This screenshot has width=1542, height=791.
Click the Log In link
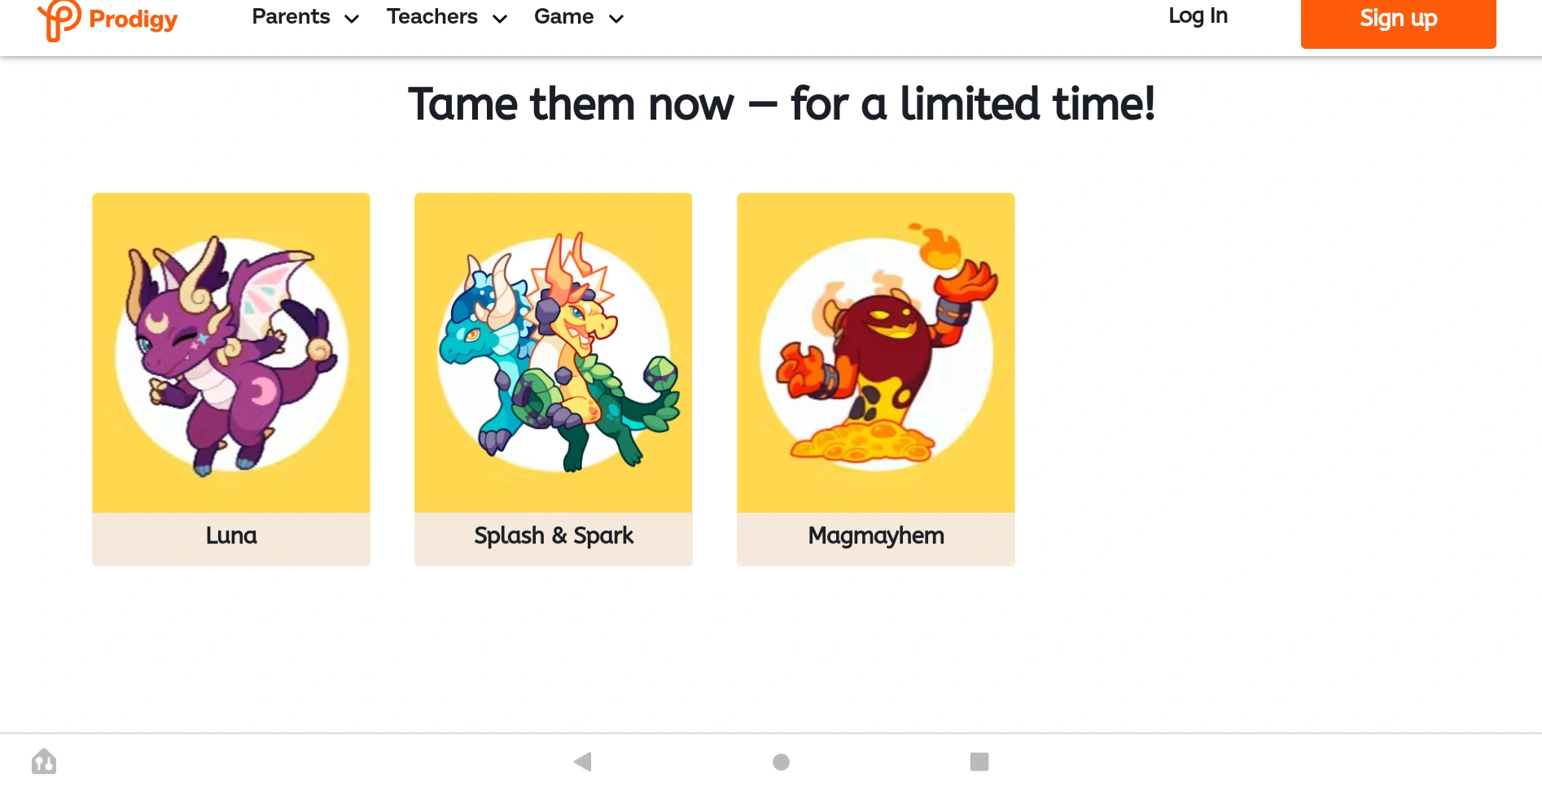pos(1198,16)
